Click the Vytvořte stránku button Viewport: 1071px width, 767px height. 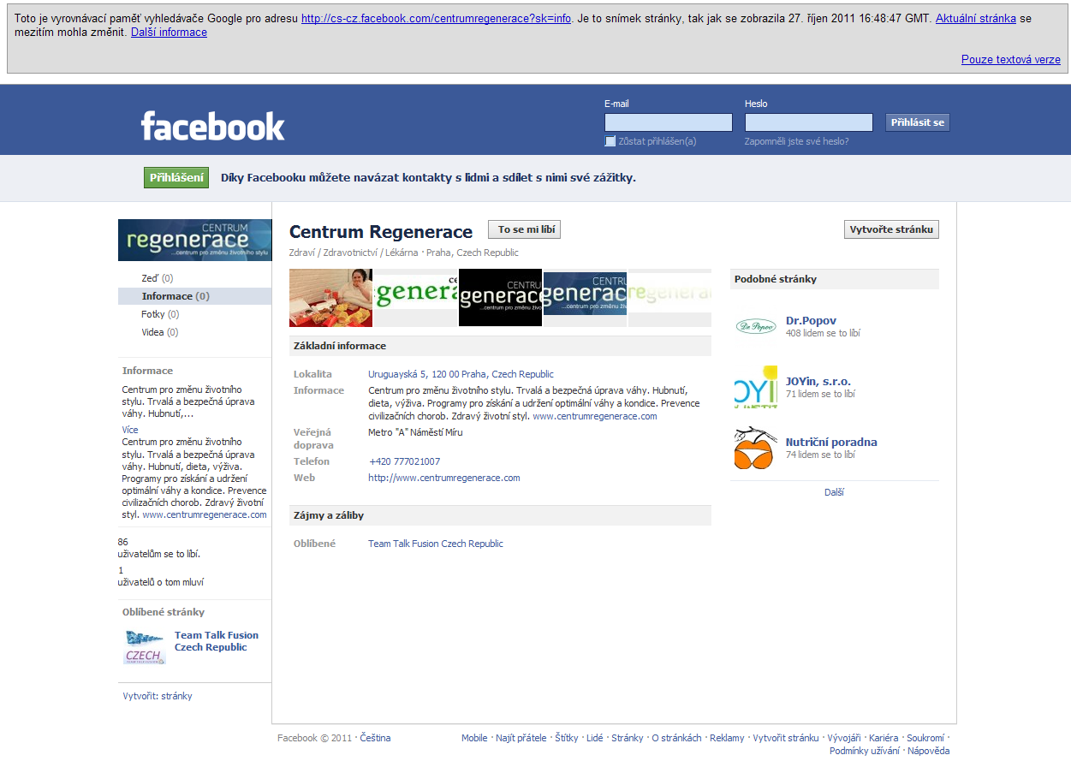(891, 229)
